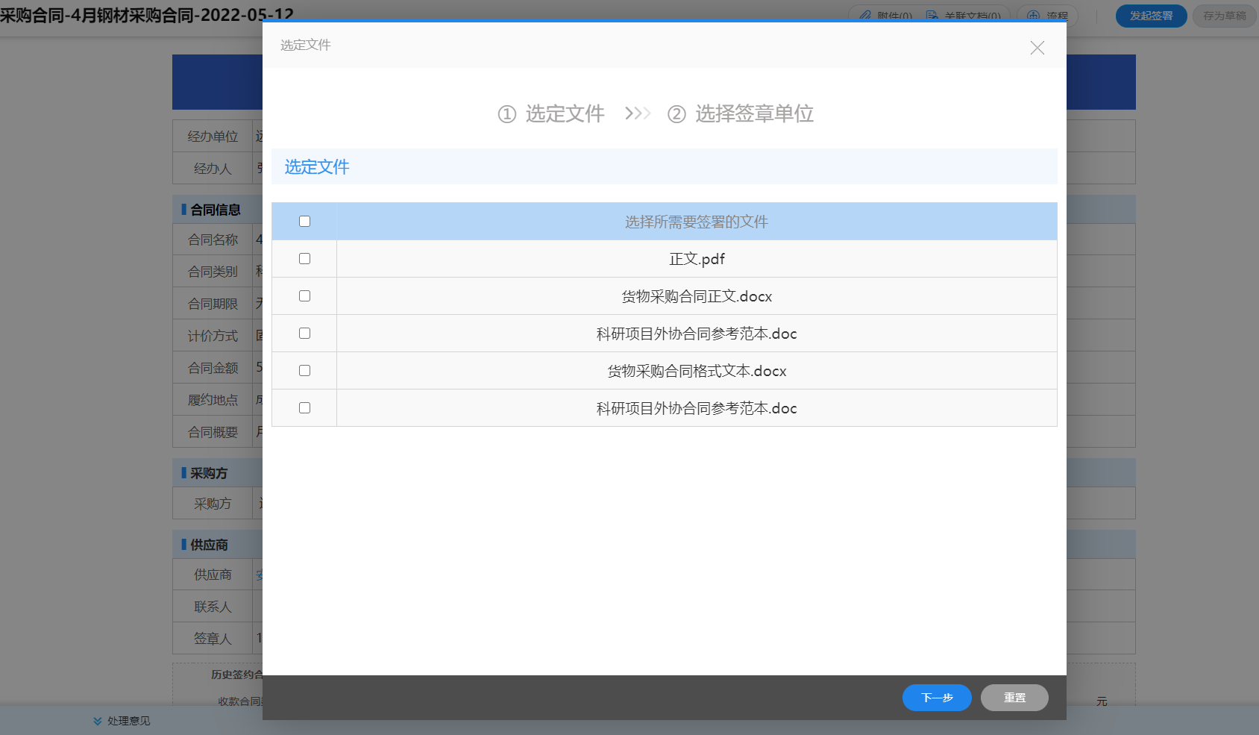Check the box for 正文.pdf
The height and width of the screenshot is (735, 1259).
click(304, 258)
